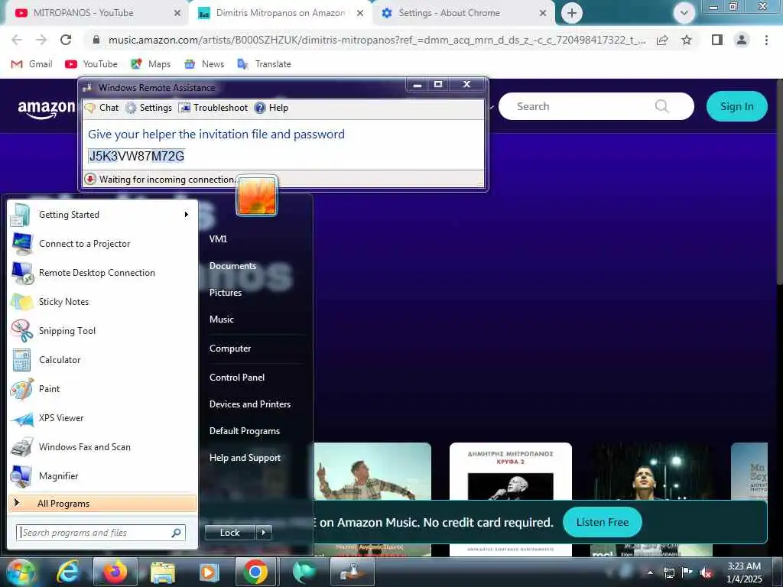This screenshot has width=783, height=587.
Task: Open Calculator from Start menu
Action: (x=102, y=360)
